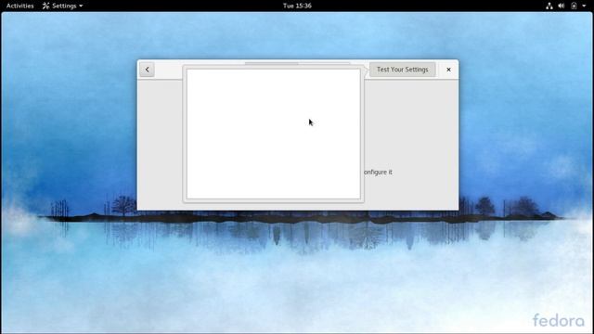Click the battery power icon
The image size is (594, 334).
(x=574, y=6)
